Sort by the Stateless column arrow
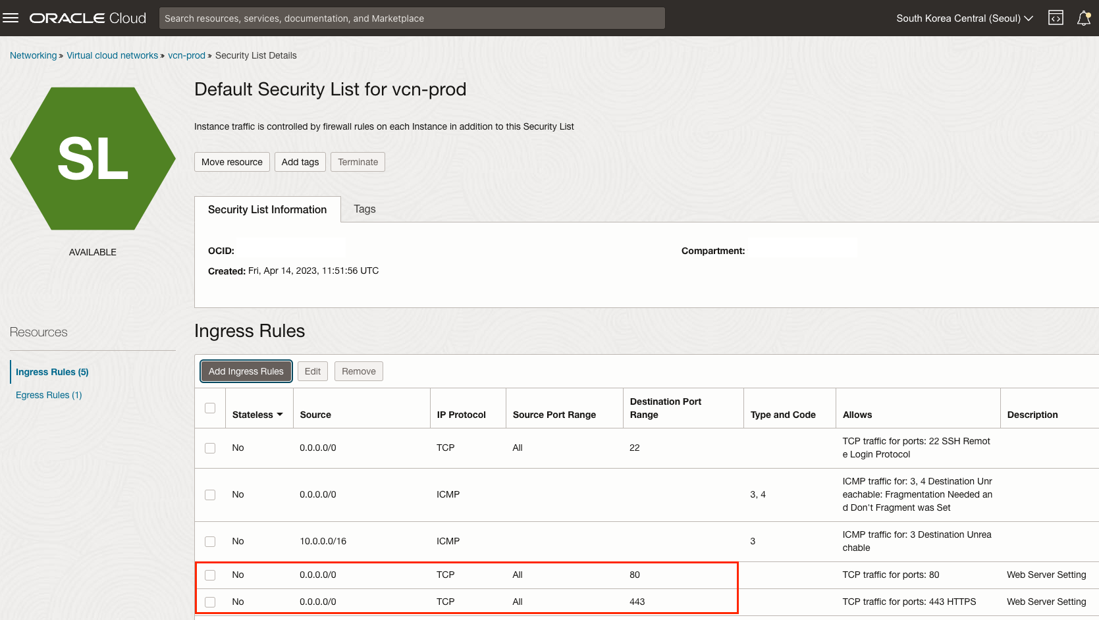Screen dimensions: 1099x620 pyautogui.click(x=280, y=415)
